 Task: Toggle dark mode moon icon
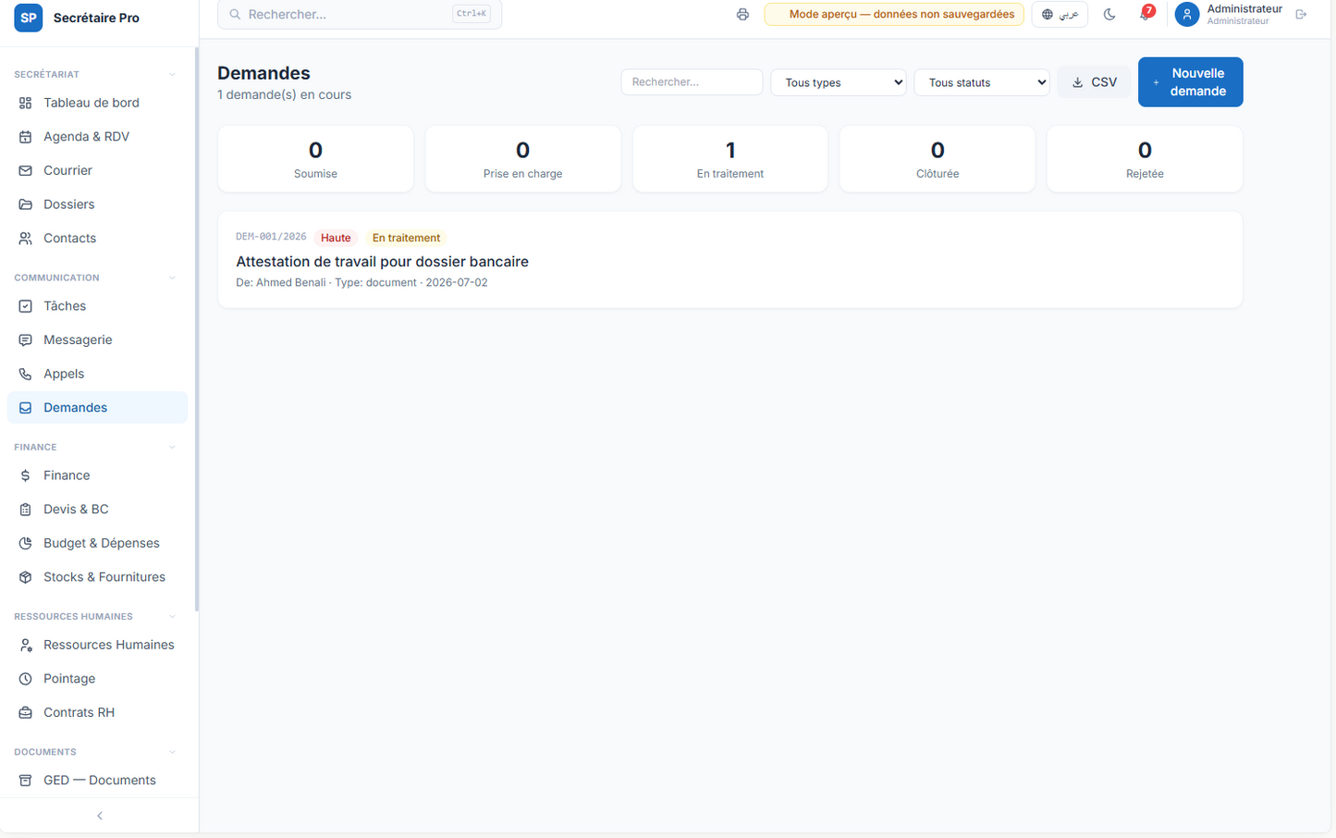pyautogui.click(x=1109, y=15)
